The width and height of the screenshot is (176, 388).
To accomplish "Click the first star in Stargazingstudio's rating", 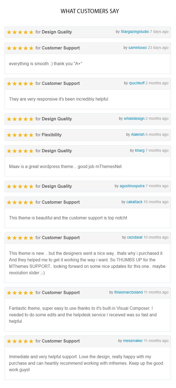I will 9,32.
